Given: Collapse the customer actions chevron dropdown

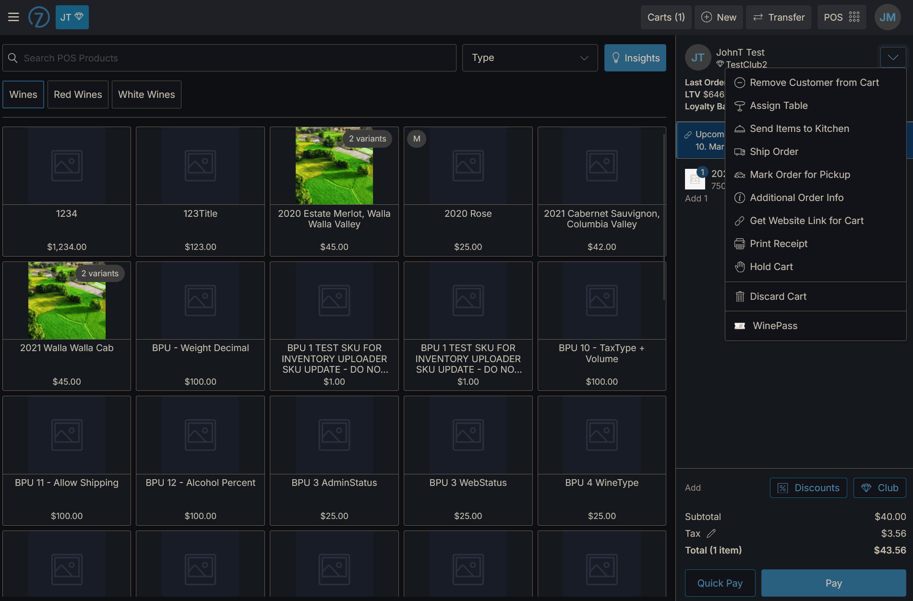Looking at the screenshot, I should 893,57.
